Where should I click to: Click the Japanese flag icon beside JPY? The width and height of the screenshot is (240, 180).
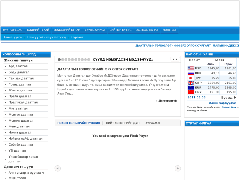pos(190,78)
